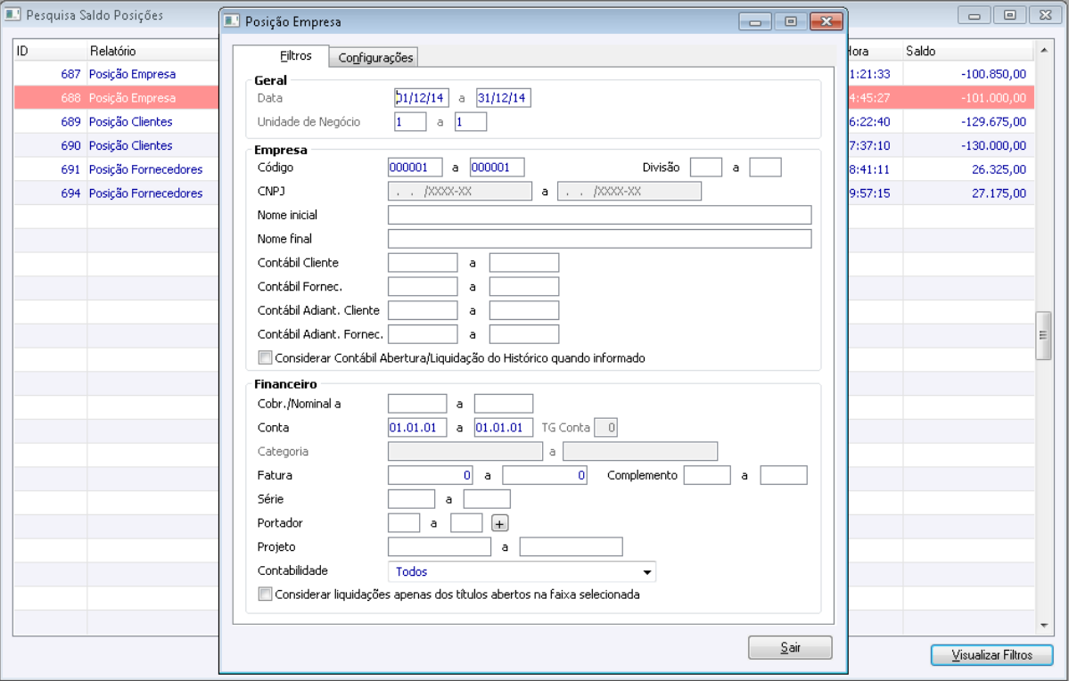Click the second Divisão field
The image size is (1069, 681).
(765, 168)
